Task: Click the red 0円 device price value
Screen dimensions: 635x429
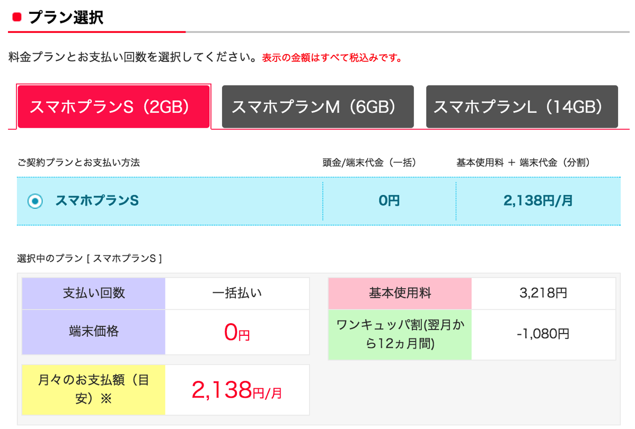Action: 237,333
